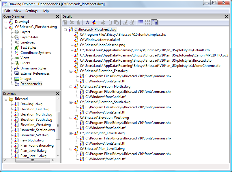Collapse the Plan_Level 1.dwg dependency node
Viewport: 232px width, 172px height.
(x=71, y=149)
